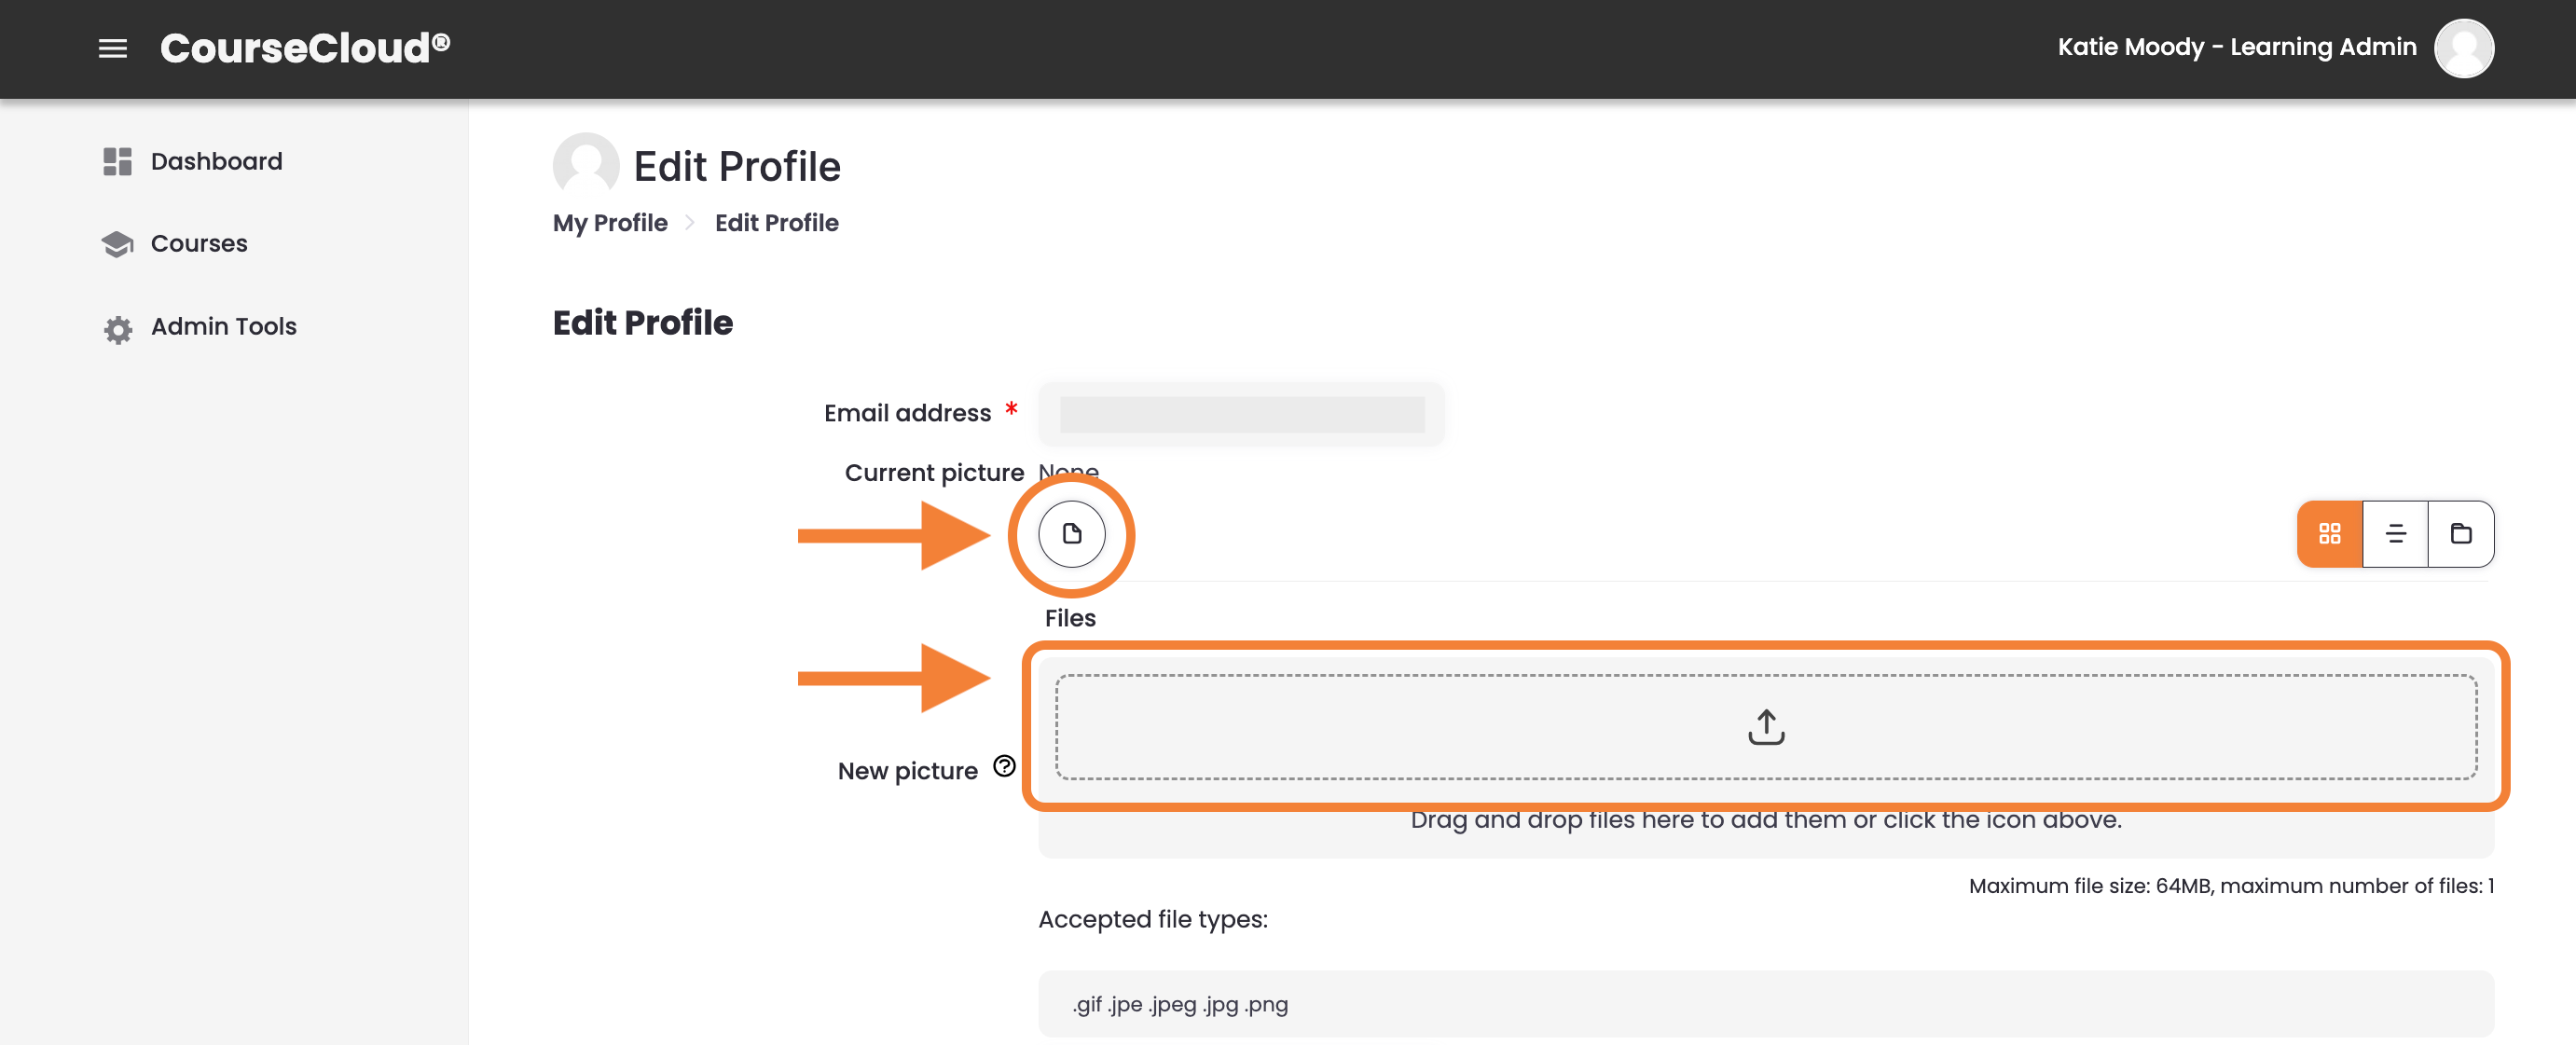Open the user avatar in header
The image size is (2576, 1045).
pyautogui.click(x=2463, y=48)
